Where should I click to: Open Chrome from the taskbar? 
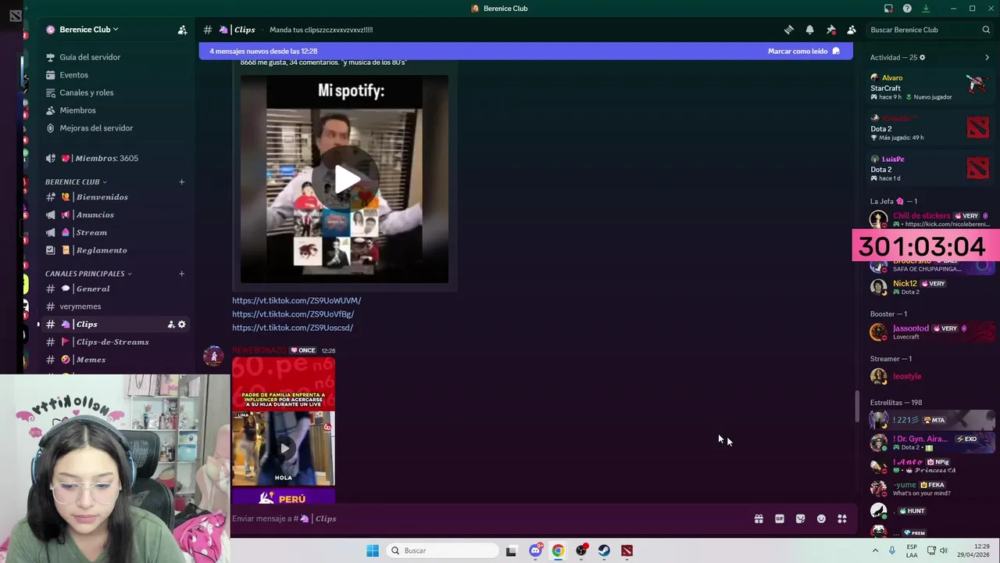click(x=558, y=550)
